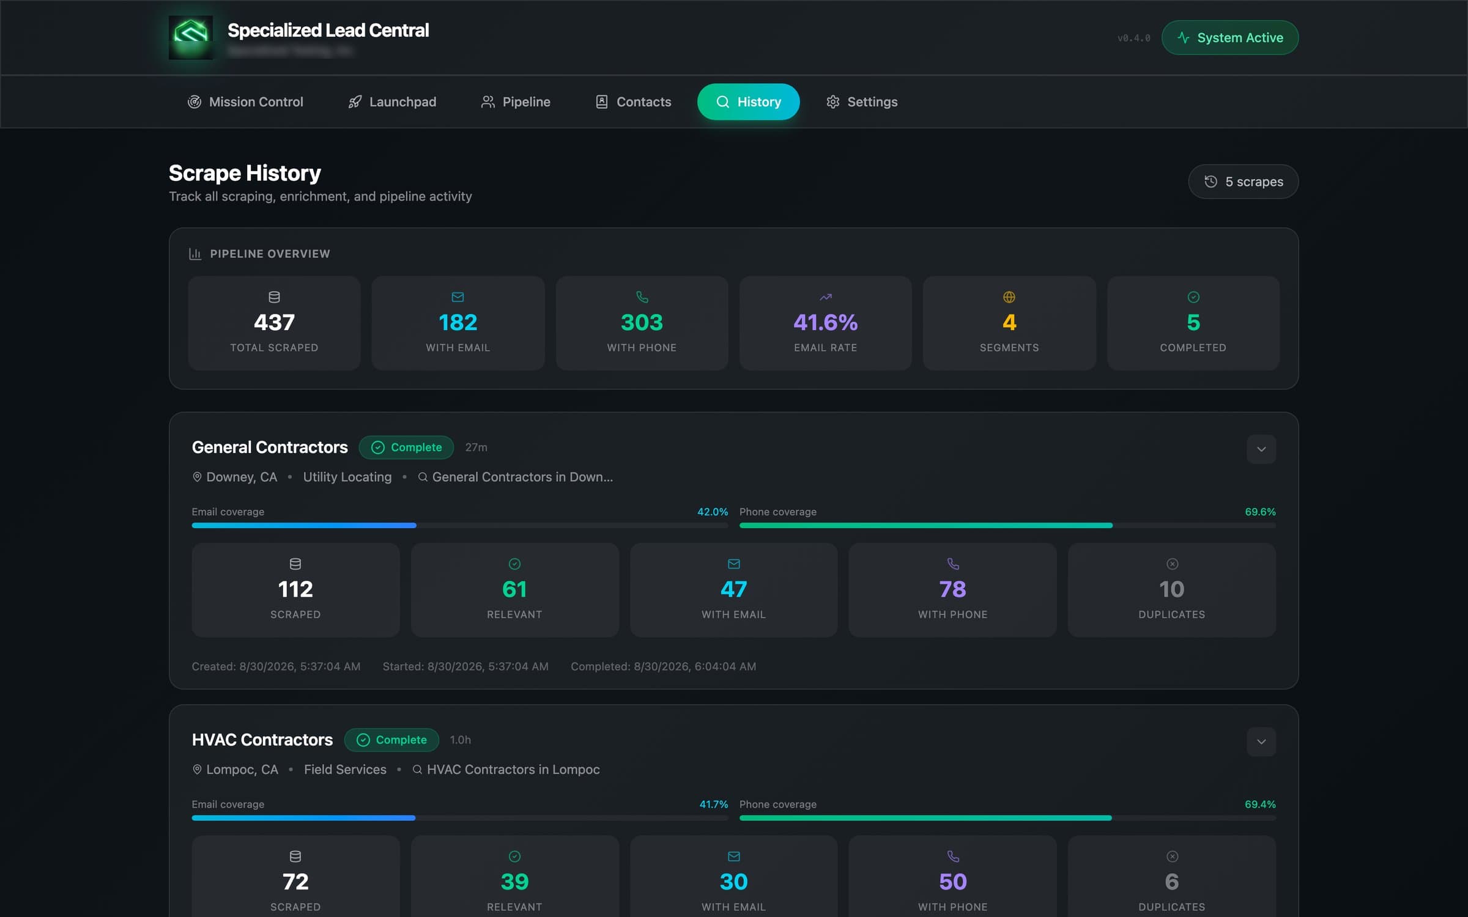
Task: Click the System Active status button
Action: [x=1230, y=38]
